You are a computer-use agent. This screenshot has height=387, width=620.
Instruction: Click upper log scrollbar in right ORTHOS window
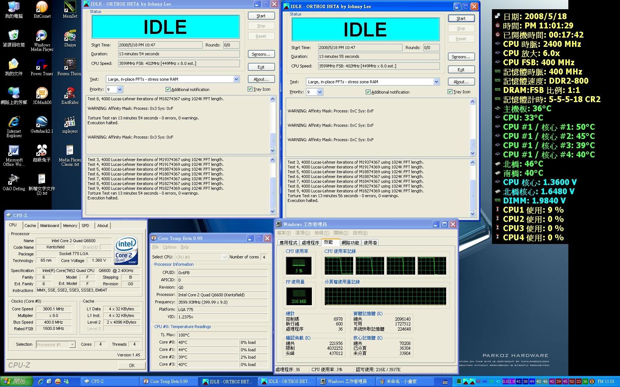pos(473,127)
